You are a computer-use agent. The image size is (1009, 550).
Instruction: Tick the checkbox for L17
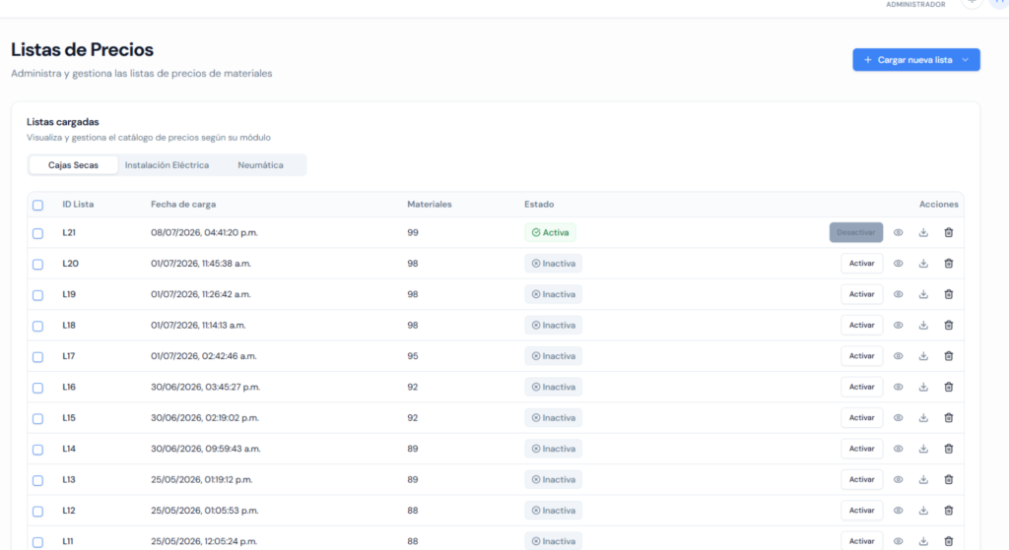(x=38, y=356)
